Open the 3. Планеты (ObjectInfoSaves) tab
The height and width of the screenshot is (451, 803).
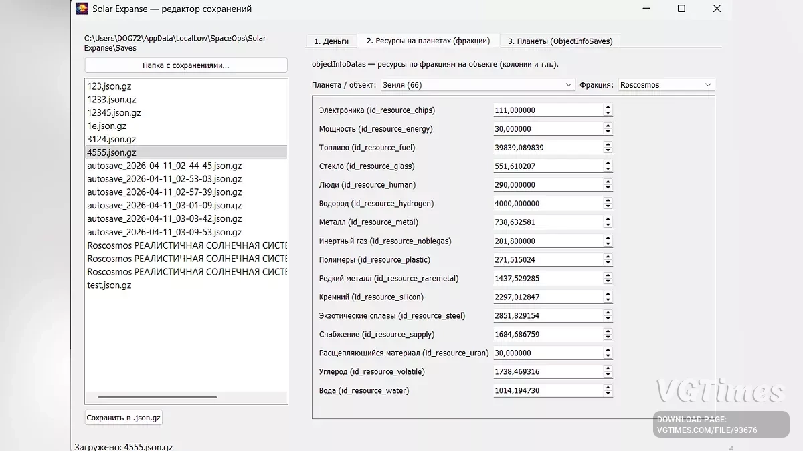(559, 41)
